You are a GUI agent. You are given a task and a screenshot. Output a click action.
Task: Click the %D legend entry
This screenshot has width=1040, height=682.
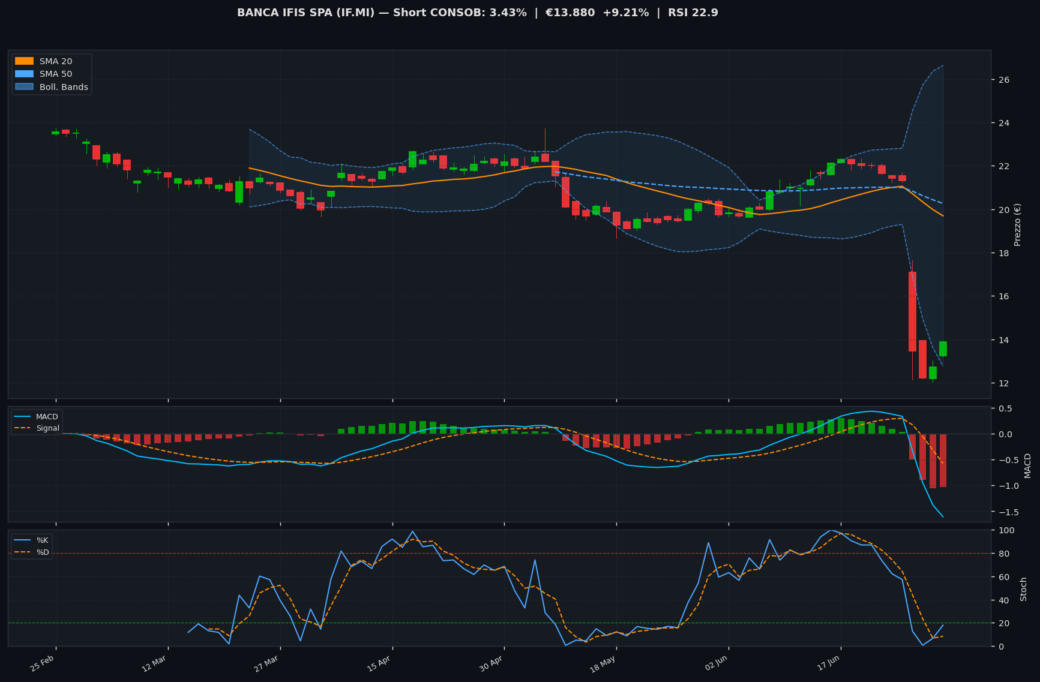pyautogui.click(x=32, y=552)
